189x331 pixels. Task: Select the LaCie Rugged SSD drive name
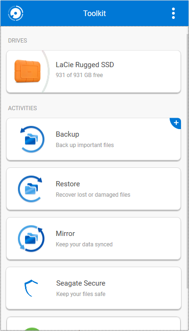click(85, 65)
